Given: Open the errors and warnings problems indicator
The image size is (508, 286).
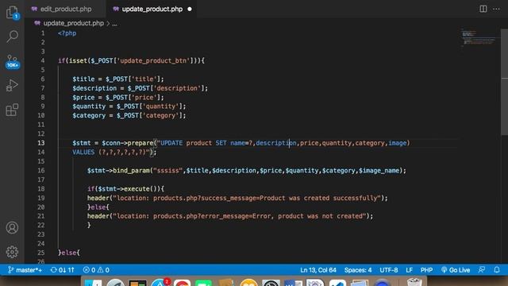Looking at the screenshot, I should [96, 270].
